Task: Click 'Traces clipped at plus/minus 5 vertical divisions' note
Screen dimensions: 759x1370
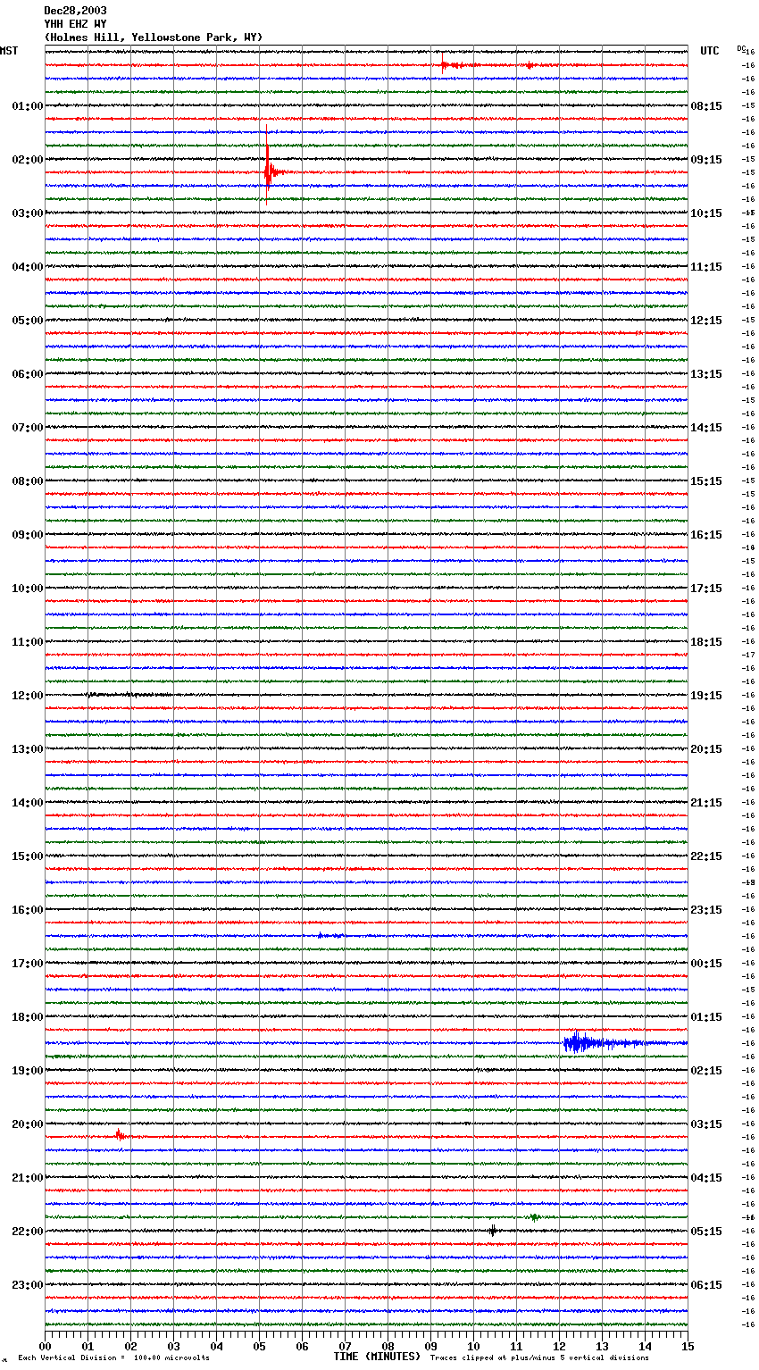Action: click(539, 1357)
